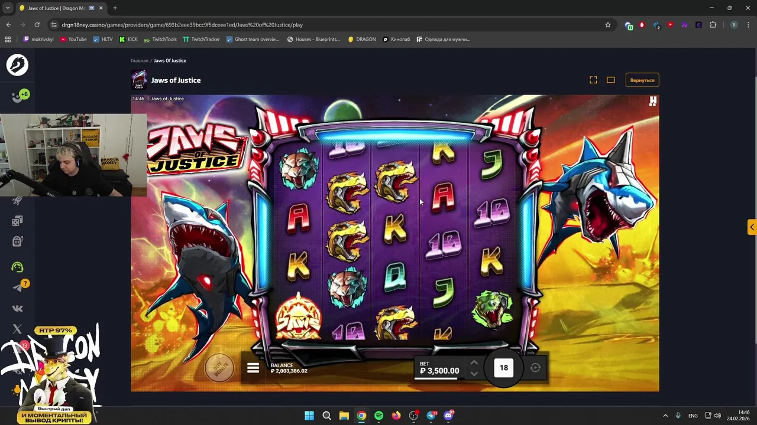
Task: Enter fullscreen mode for the game
Action: click(x=593, y=80)
